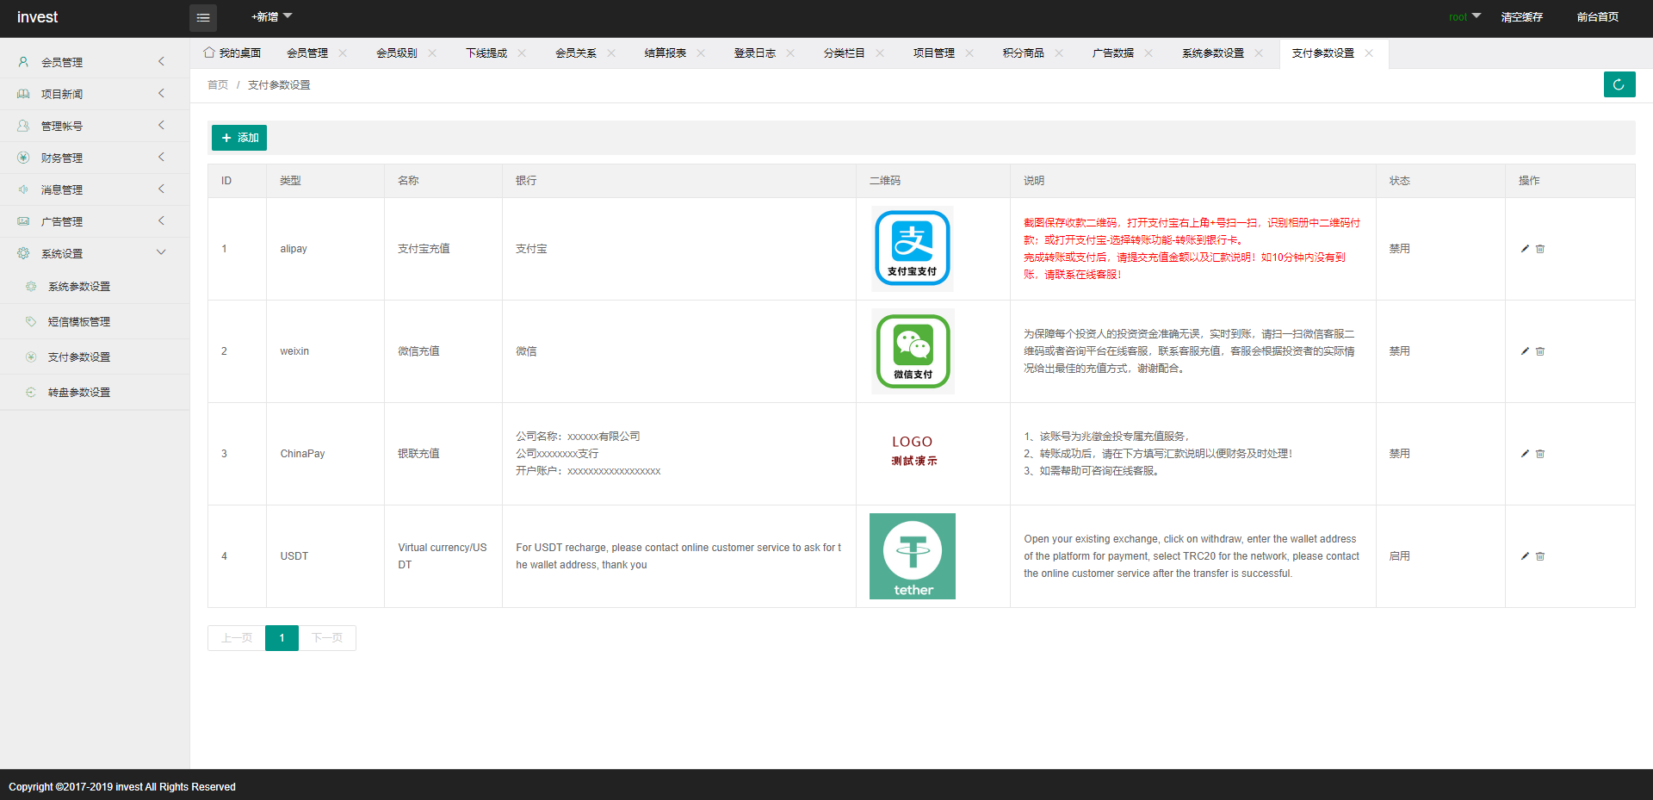Open the root user dropdown
1653x800 pixels.
click(1464, 17)
